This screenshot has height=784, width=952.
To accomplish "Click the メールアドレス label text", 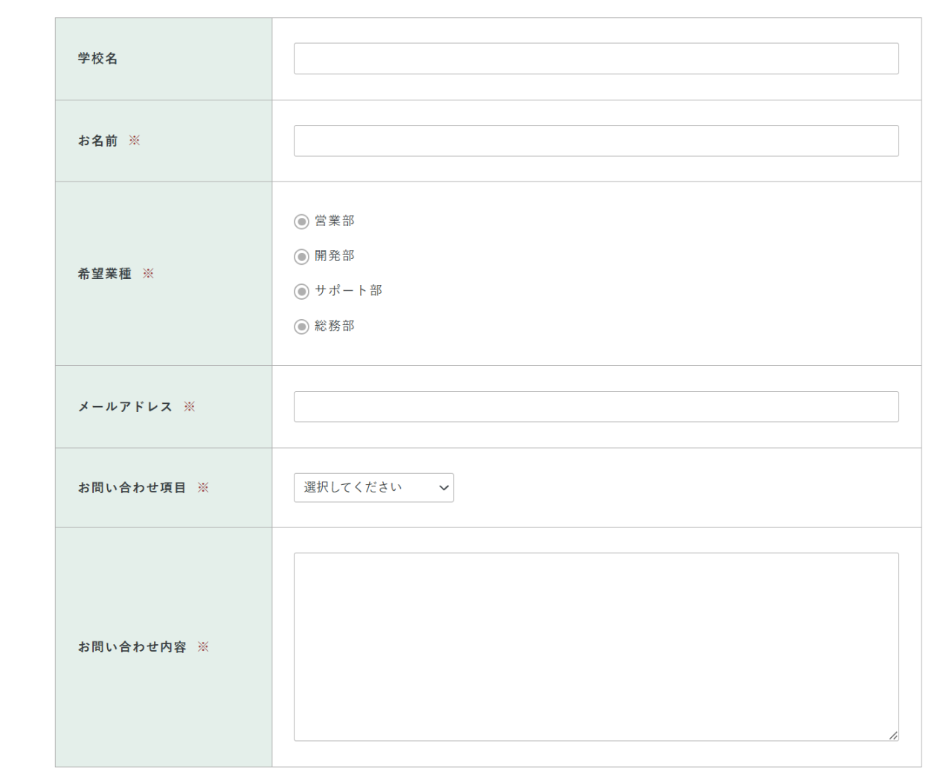I will [125, 407].
